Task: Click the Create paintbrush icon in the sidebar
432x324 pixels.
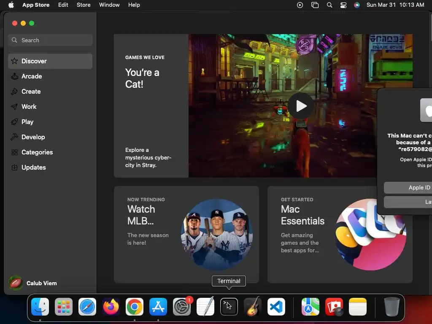Action: [x=14, y=92]
